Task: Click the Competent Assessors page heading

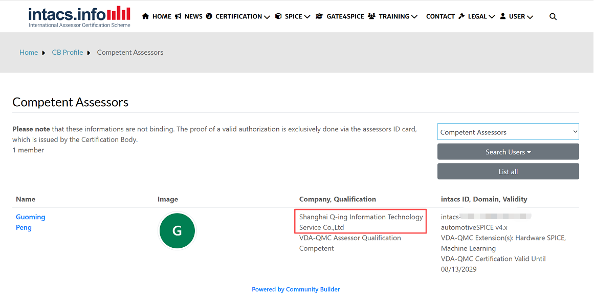Action: coord(71,102)
